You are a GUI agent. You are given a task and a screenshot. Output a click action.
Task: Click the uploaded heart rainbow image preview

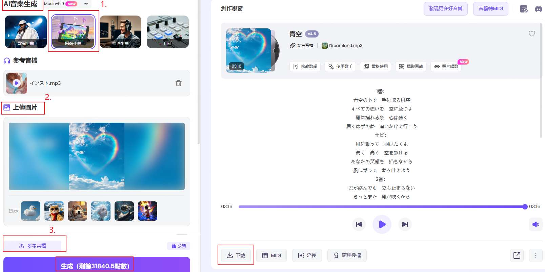coord(97,156)
